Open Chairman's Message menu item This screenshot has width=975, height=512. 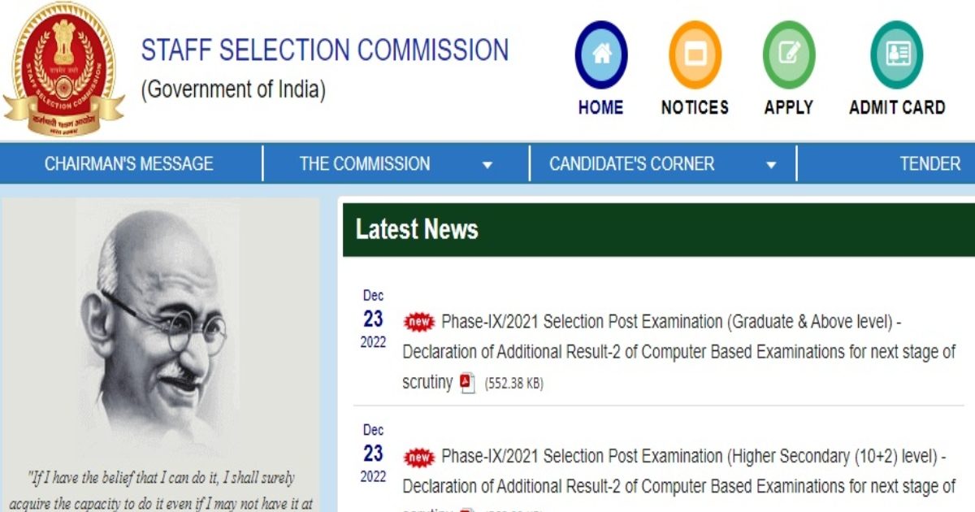point(128,163)
